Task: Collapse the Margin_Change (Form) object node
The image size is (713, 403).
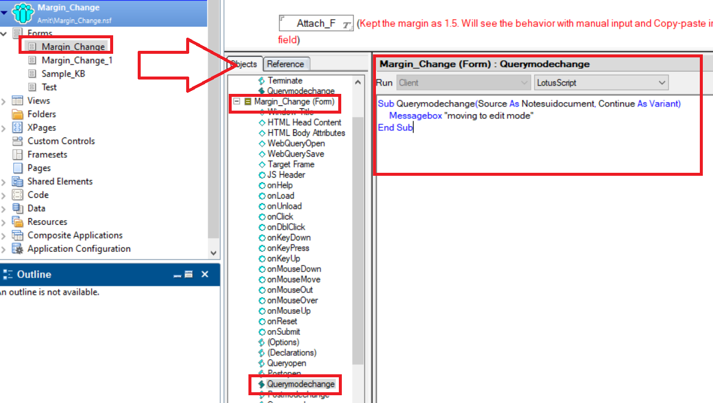Action: (237, 102)
